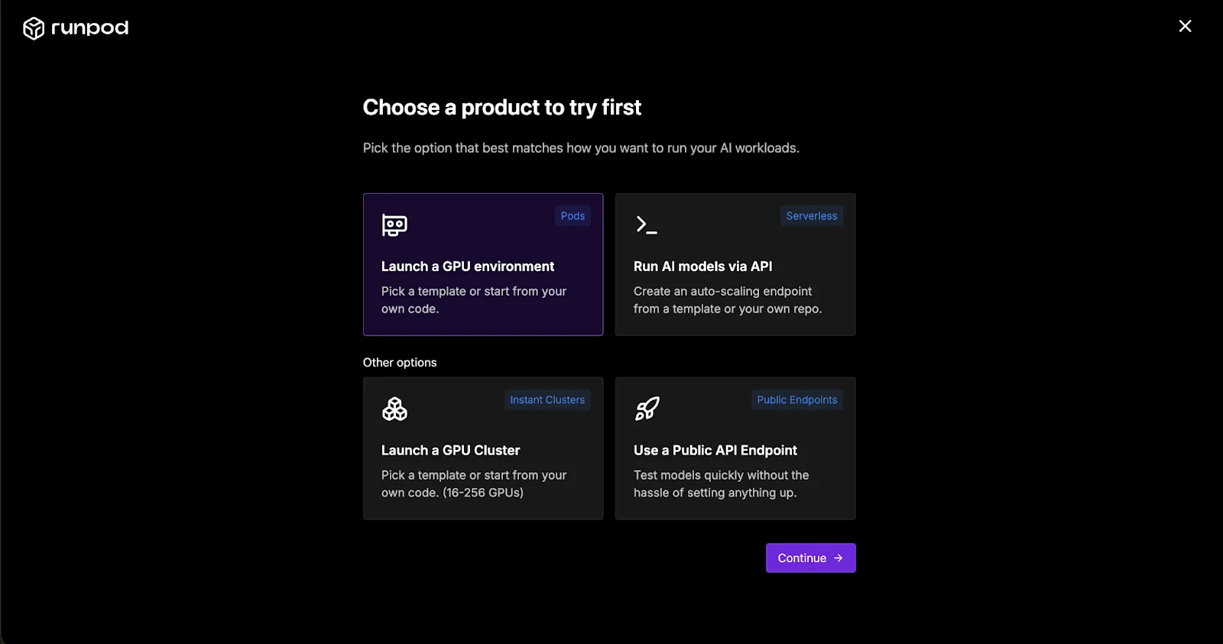This screenshot has width=1223, height=644.
Task: Click the Public Endpoints badge
Action: tap(796, 400)
